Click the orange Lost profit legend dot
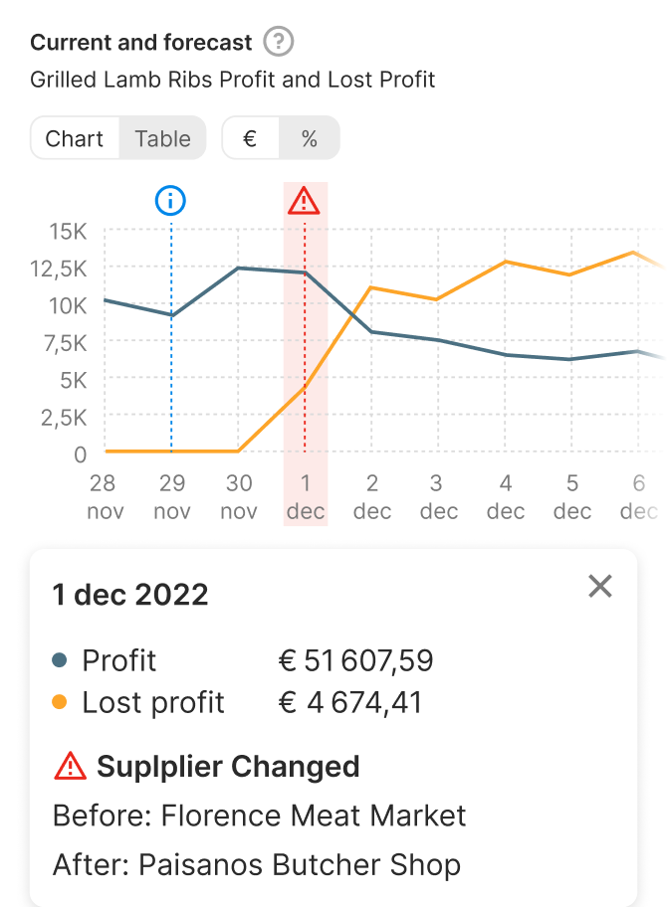 (x=60, y=702)
